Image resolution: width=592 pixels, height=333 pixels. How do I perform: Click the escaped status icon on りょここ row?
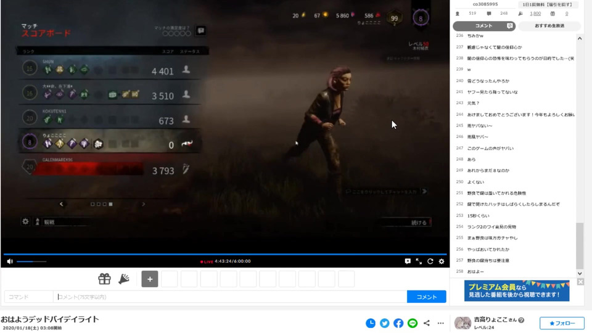[187, 144]
